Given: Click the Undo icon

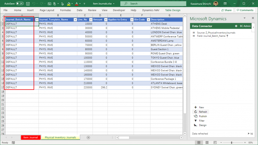Looking at the screenshot, I should point(34,4).
